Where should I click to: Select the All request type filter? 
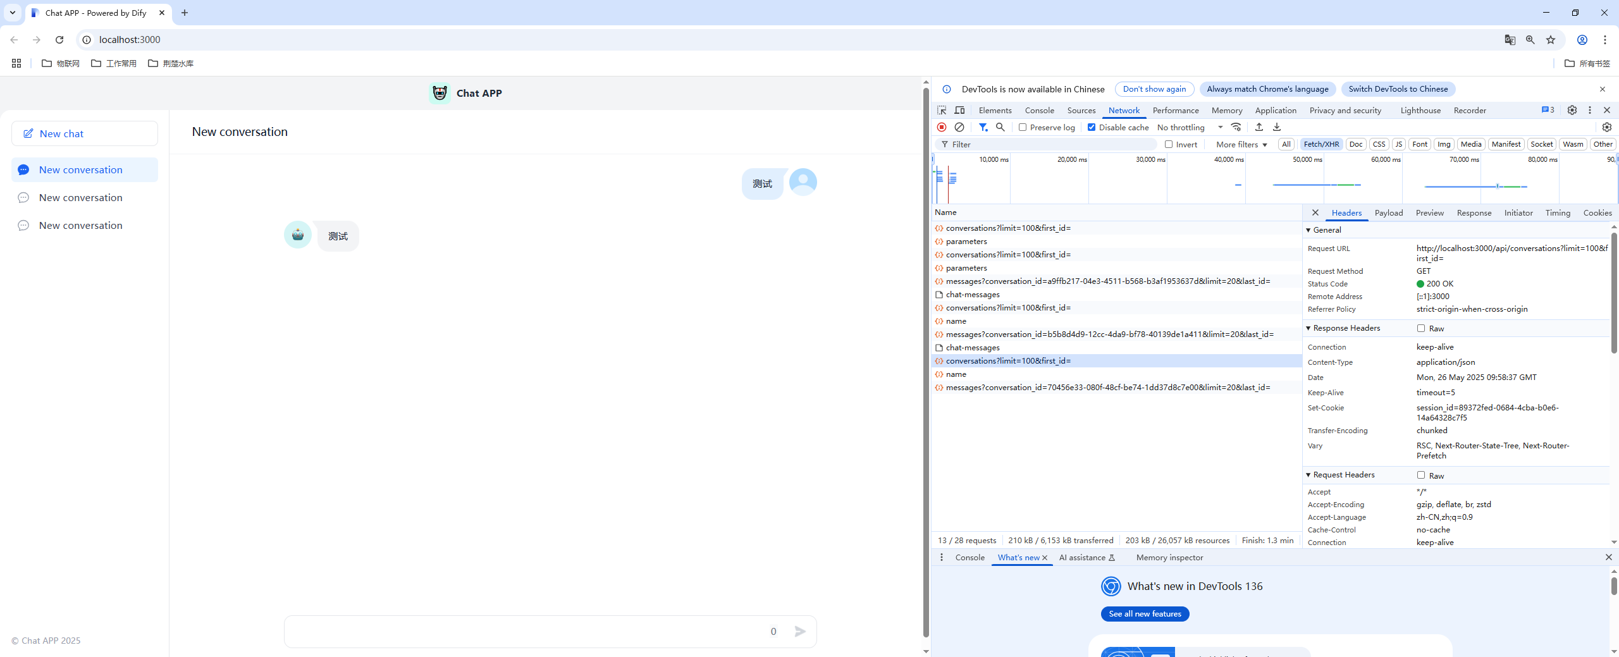(1286, 144)
